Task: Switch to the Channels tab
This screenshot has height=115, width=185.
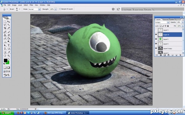Action: 166,20
